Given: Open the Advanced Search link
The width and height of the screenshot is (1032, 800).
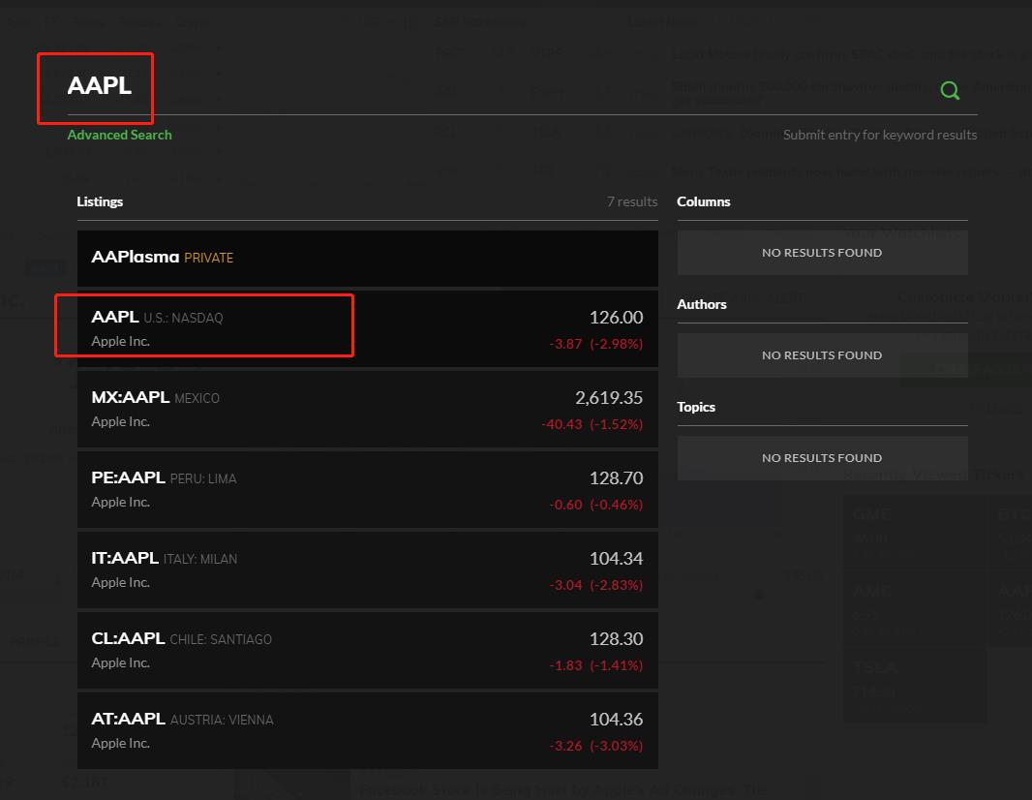Looking at the screenshot, I should pos(119,135).
